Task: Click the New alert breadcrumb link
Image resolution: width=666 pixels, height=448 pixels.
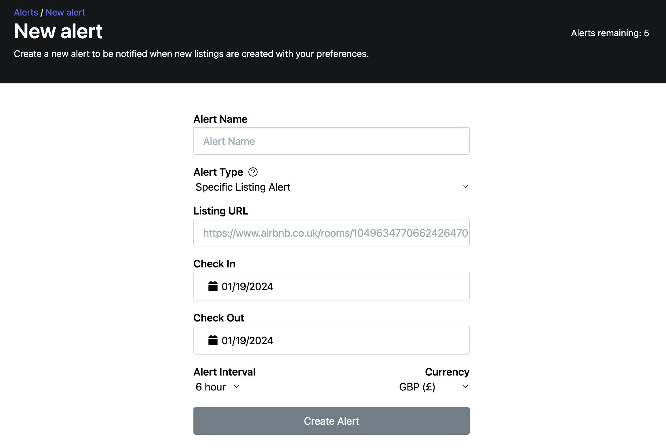Action: (x=65, y=12)
